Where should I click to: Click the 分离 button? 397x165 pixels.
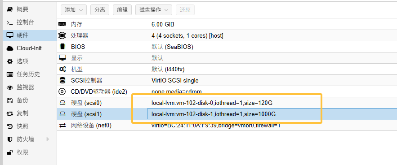pyautogui.click(x=100, y=10)
